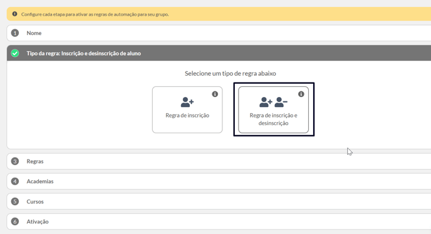
Task: Click the 'Configure cada etapa' banner text
Action: (x=95, y=14)
